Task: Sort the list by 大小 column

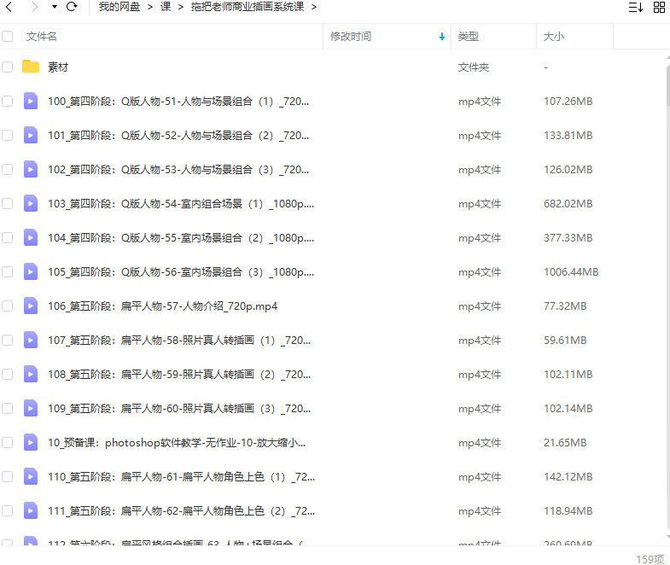Action: pyautogui.click(x=553, y=37)
